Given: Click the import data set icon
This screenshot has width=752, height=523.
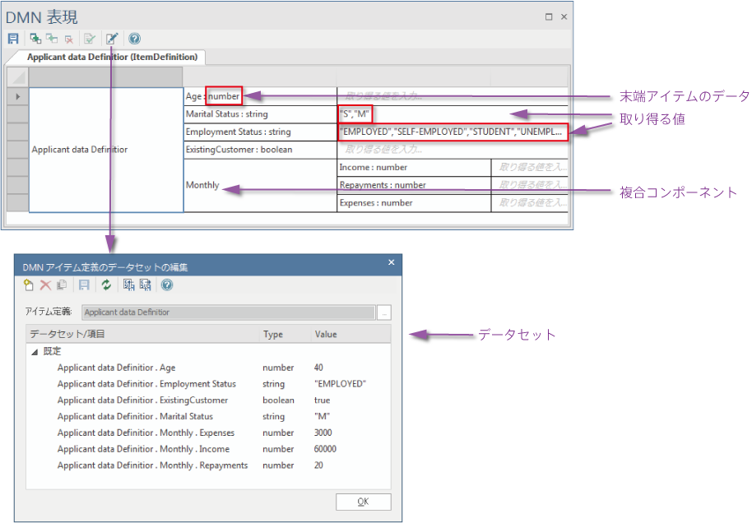Looking at the screenshot, I should pyautogui.click(x=128, y=285).
